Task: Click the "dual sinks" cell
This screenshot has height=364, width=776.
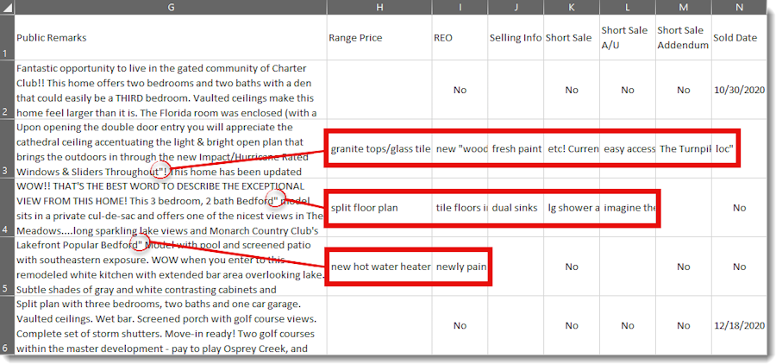Action: click(x=516, y=208)
